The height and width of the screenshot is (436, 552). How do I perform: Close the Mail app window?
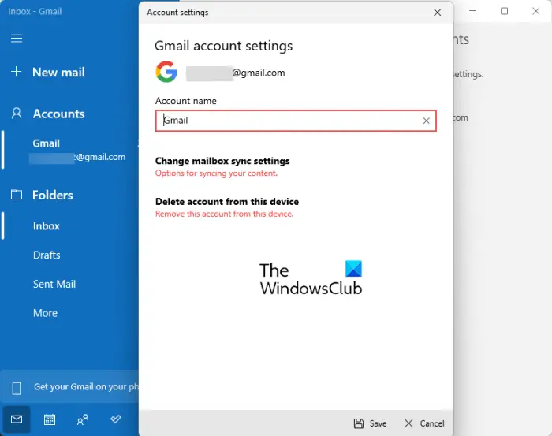tap(535, 11)
